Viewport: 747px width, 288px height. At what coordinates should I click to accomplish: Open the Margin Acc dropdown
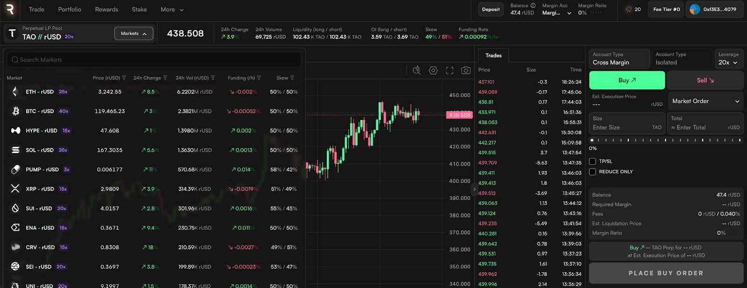coord(557,13)
